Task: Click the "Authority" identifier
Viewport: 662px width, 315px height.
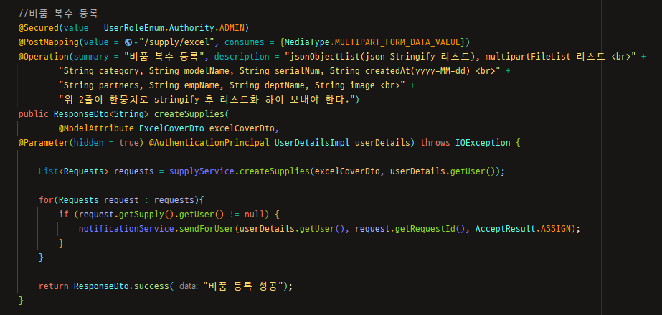Action: coord(191,28)
